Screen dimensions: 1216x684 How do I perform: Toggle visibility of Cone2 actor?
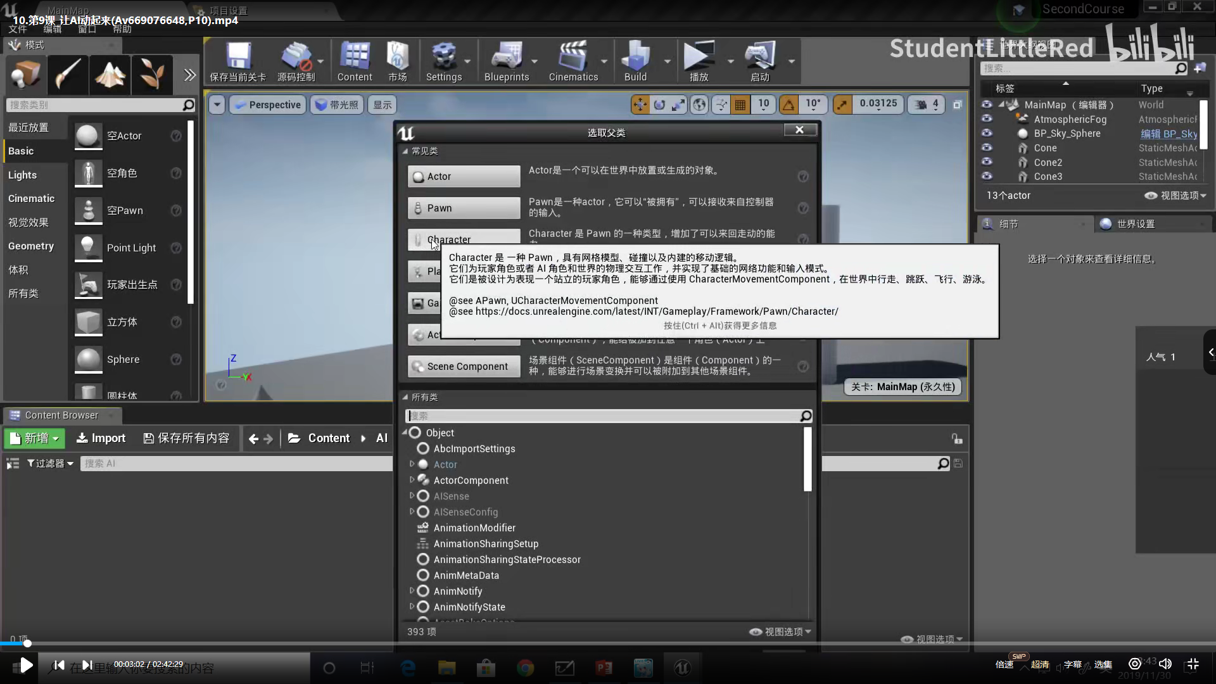click(x=987, y=161)
